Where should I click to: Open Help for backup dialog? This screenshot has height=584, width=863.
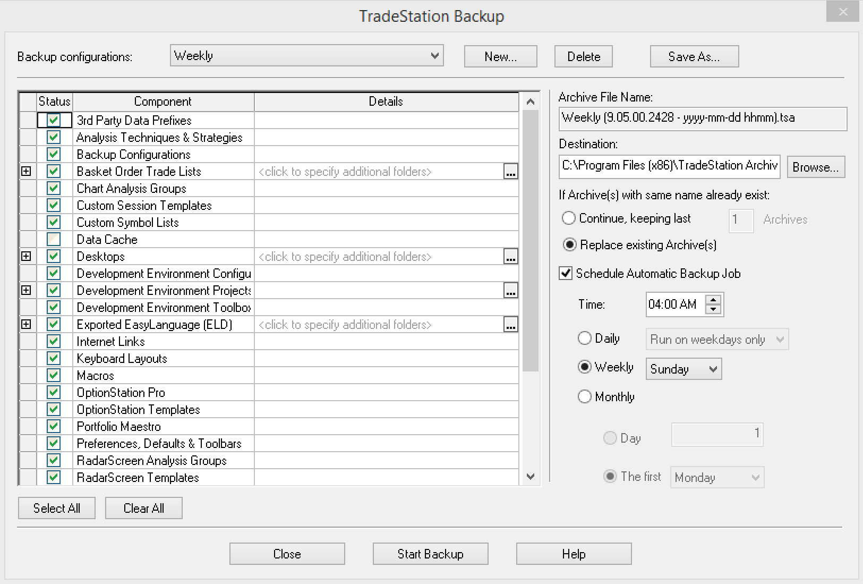[x=574, y=554]
